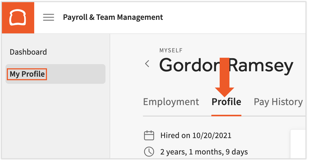
Task: Switch to the Employment tab
Action: (171, 102)
